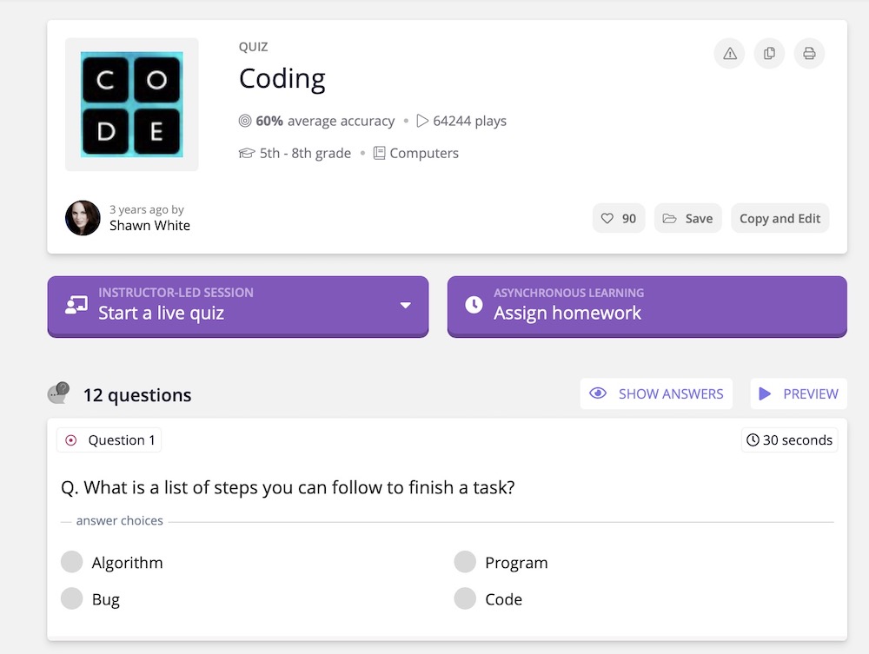Click the report issue warning icon
869x654 pixels.
730,54
